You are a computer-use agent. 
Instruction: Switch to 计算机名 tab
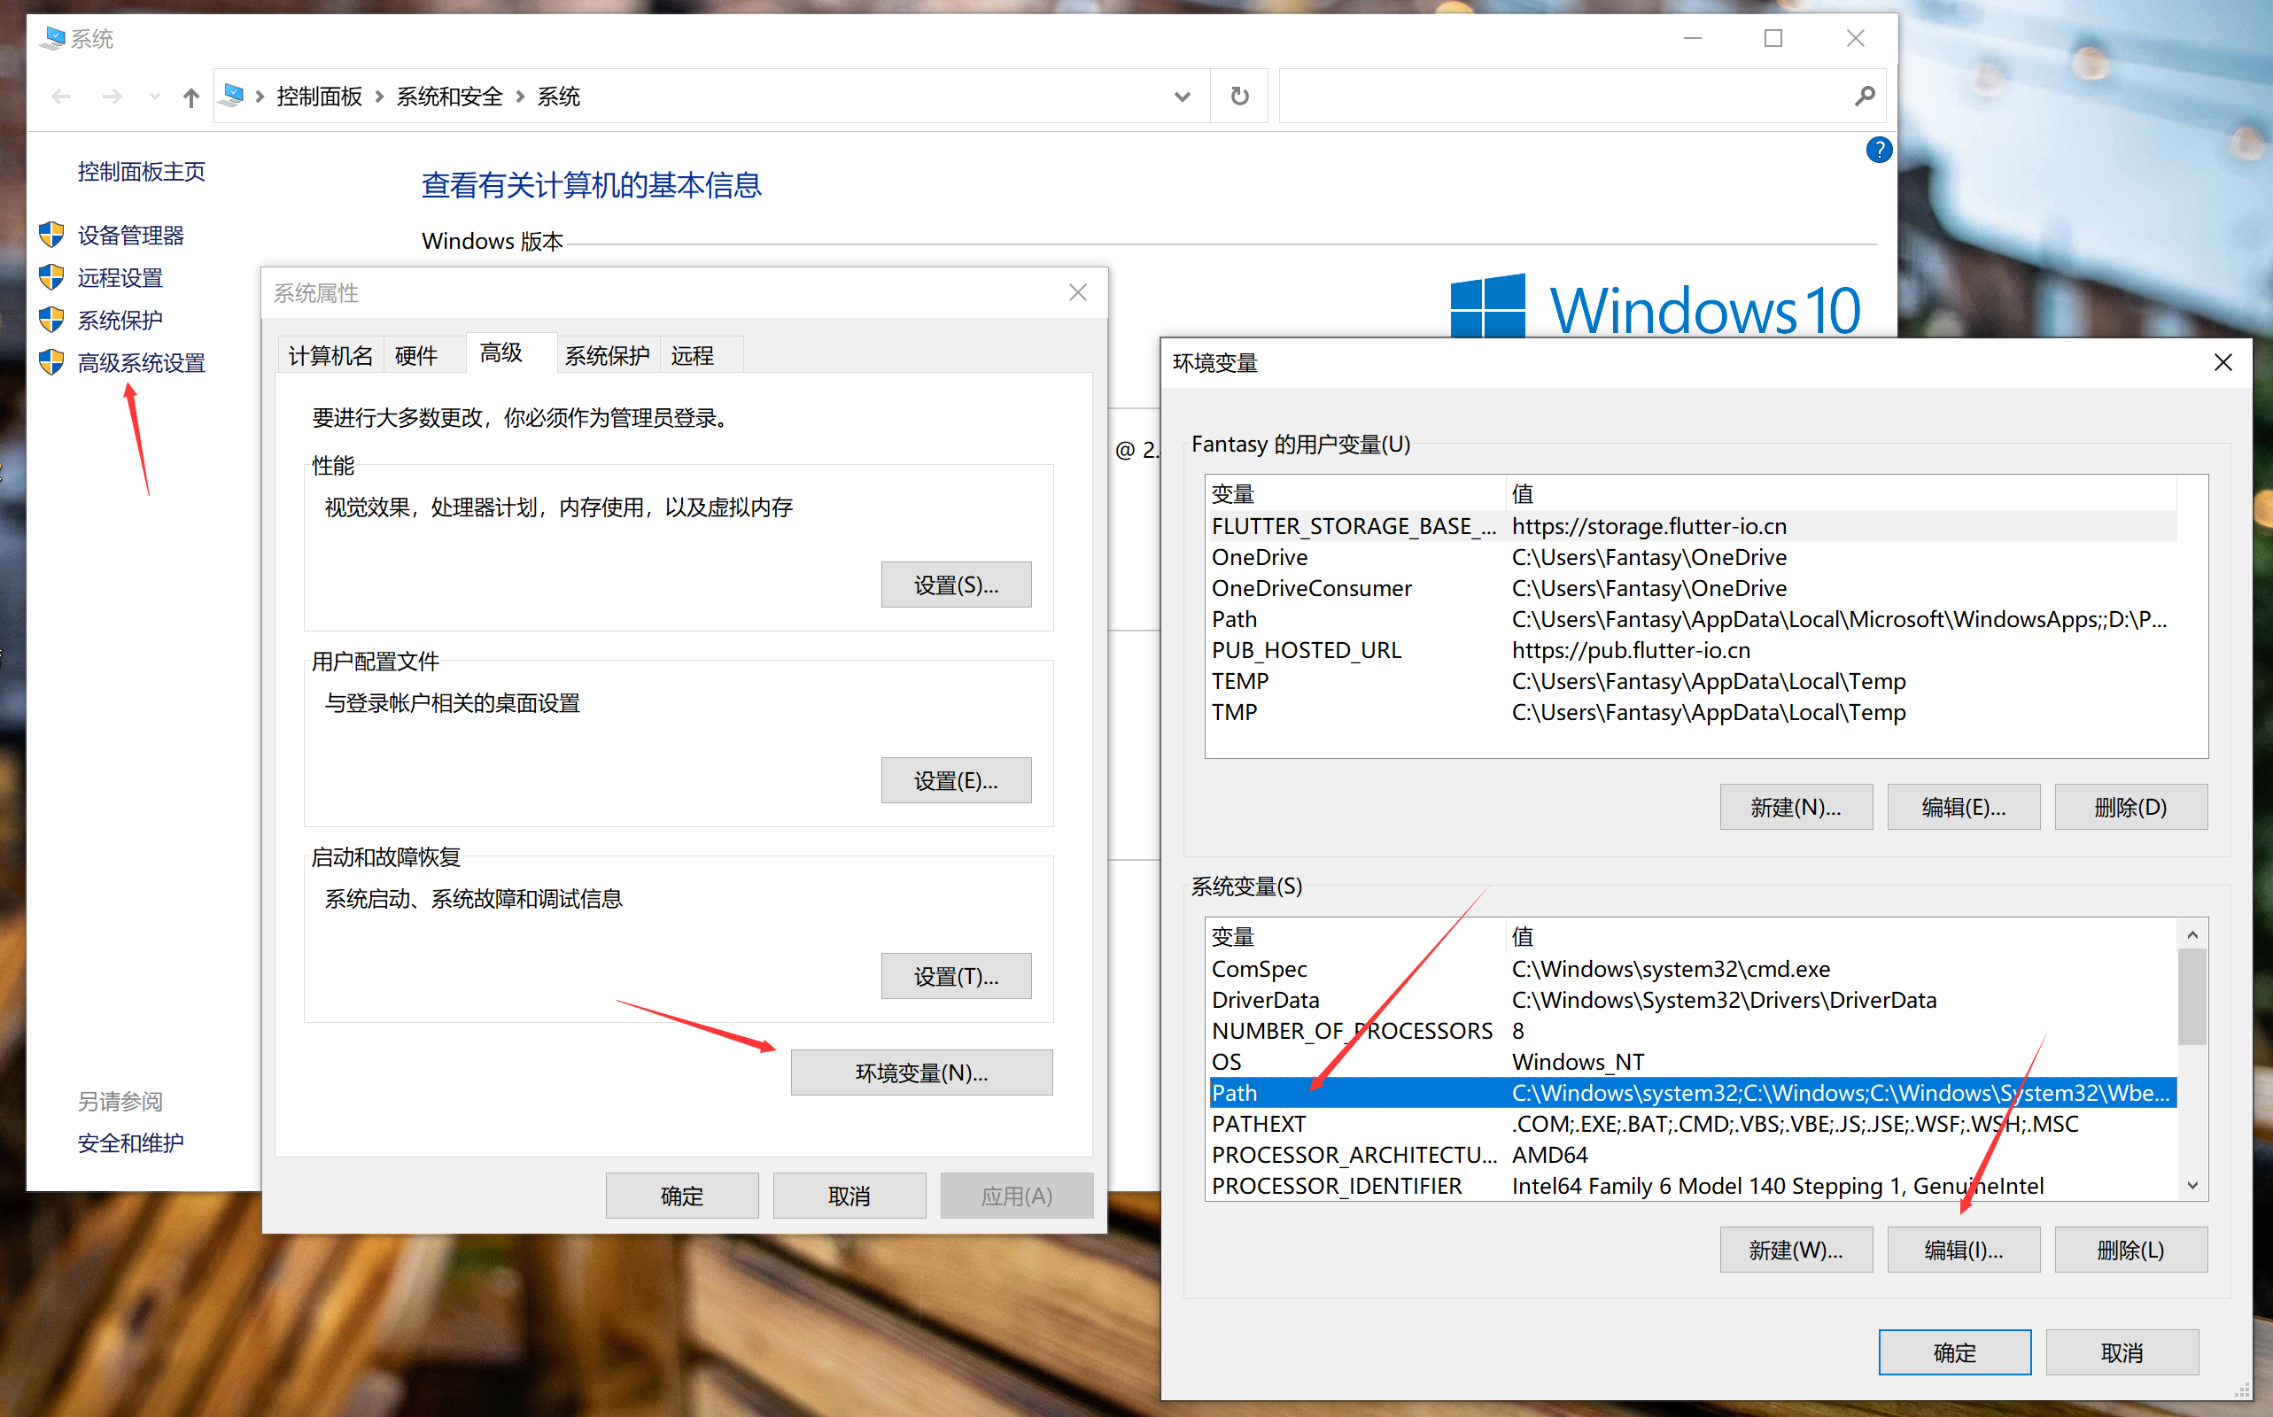pyautogui.click(x=331, y=355)
